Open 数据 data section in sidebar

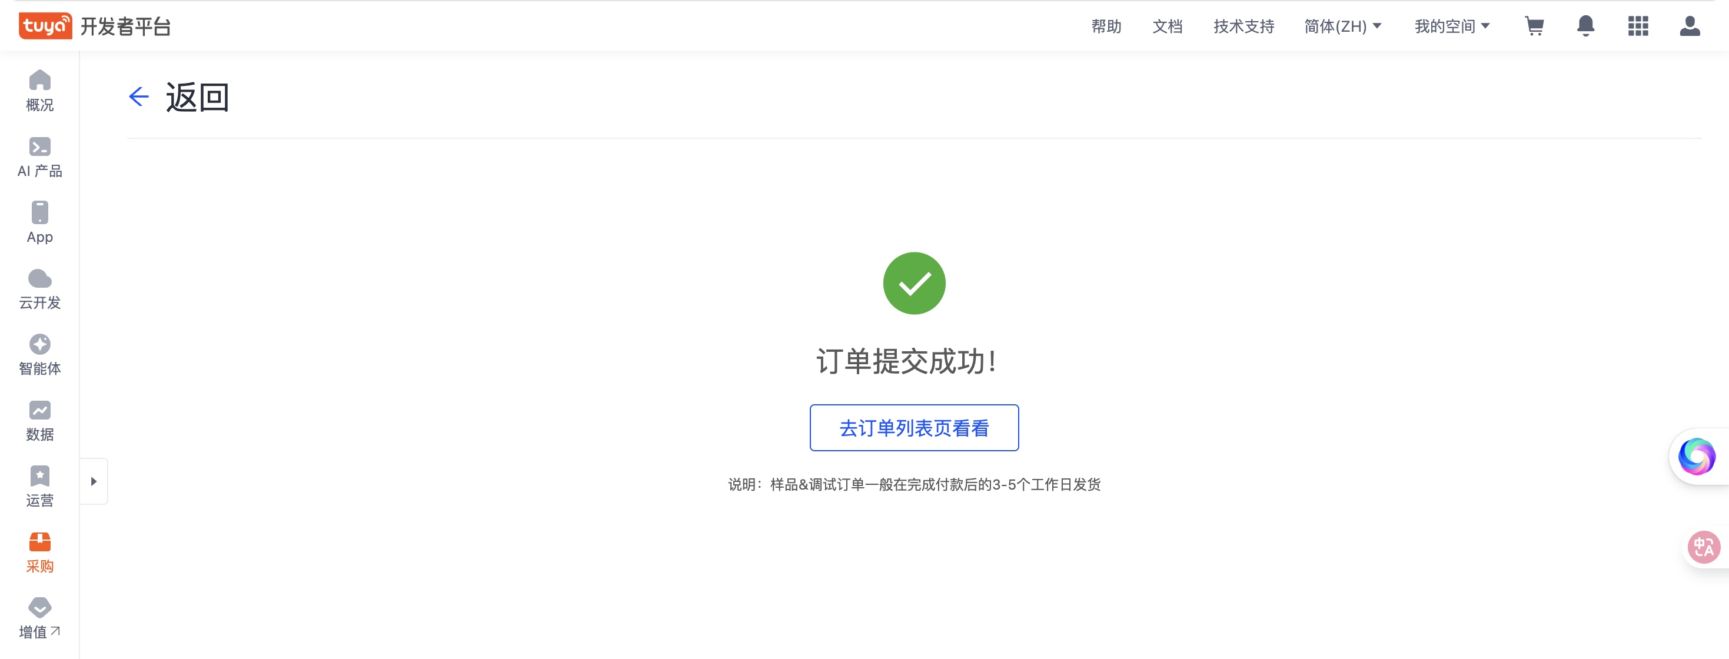pos(39,421)
